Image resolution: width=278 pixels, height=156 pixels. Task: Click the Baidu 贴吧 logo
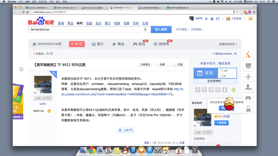tap(41, 21)
